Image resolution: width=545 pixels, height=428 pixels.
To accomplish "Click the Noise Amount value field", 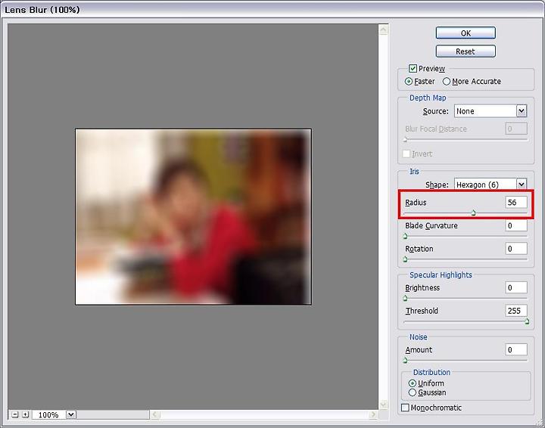I will 515,349.
